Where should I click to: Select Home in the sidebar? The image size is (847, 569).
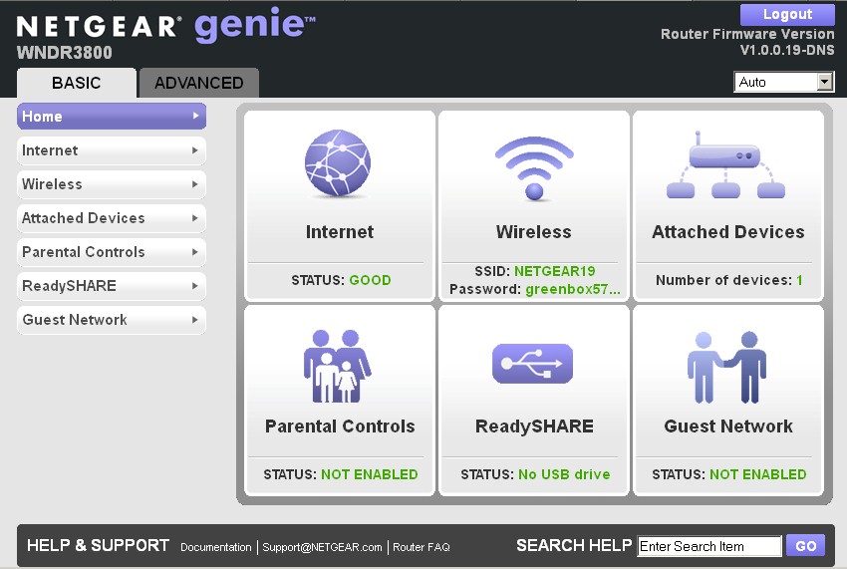[x=112, y=117]
